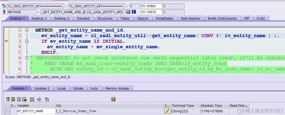The image size is (285, 115).
Task: Click code line 2 with get_entity_name call
Action: (160, 36)
